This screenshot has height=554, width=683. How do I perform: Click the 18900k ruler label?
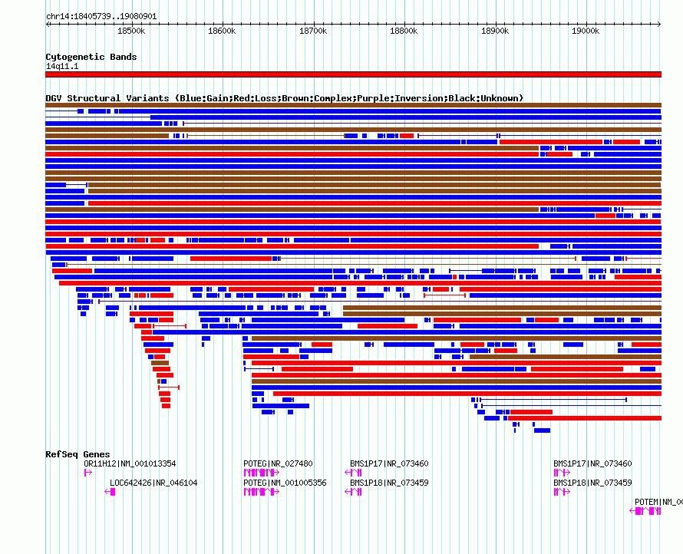pyautogui.click(x=495, y=31)
